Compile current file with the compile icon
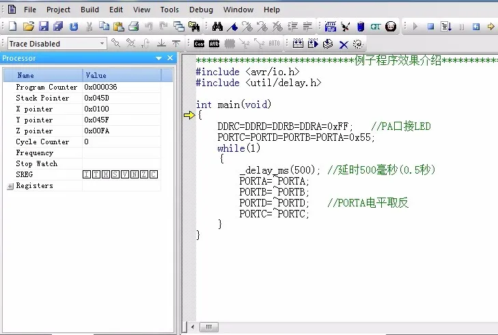Viewport: 498px width, 335px height. click(x=328, y=44)
